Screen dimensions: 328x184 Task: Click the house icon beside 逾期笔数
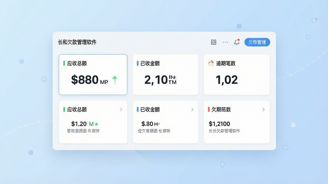coord(211,63)
